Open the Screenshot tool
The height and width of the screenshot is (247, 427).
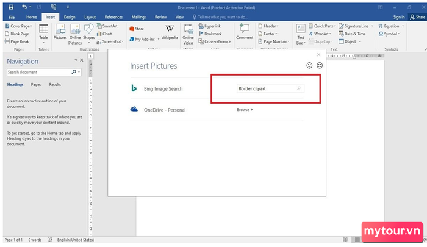click(x=110, y=41)
